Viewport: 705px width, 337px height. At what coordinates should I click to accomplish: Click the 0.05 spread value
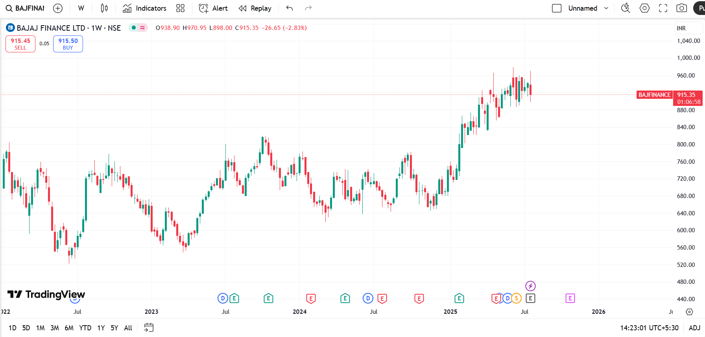coord(44,44)
